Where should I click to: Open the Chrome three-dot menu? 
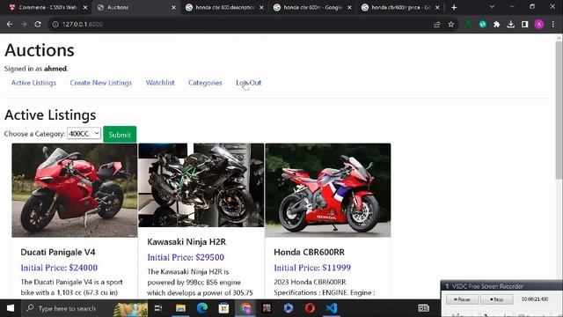(x=553, y=24)
